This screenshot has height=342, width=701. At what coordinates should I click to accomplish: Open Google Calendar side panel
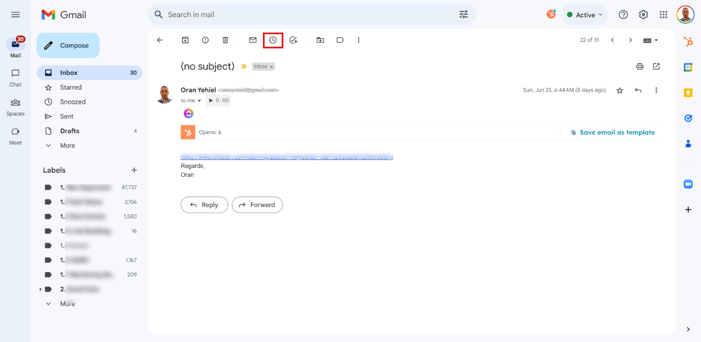tap(688, 67)
